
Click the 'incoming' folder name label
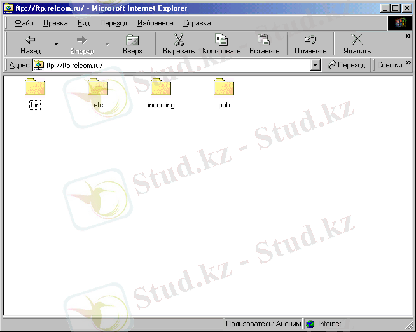(161, 106)
